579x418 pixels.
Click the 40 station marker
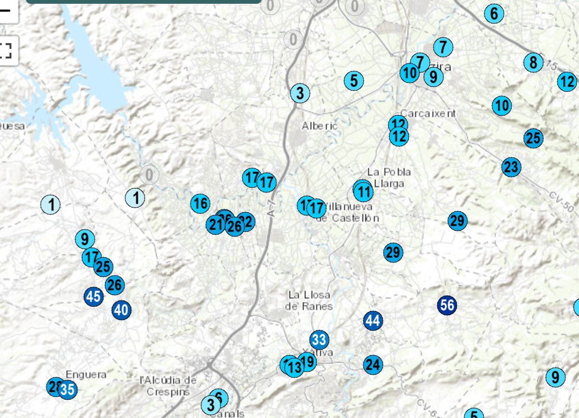point(121,310)
